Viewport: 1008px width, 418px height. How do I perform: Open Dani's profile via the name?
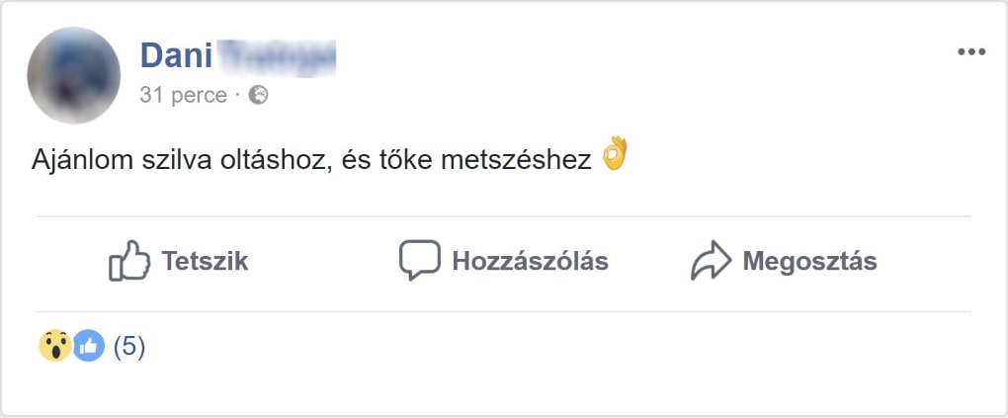click(x=176, y=55)
